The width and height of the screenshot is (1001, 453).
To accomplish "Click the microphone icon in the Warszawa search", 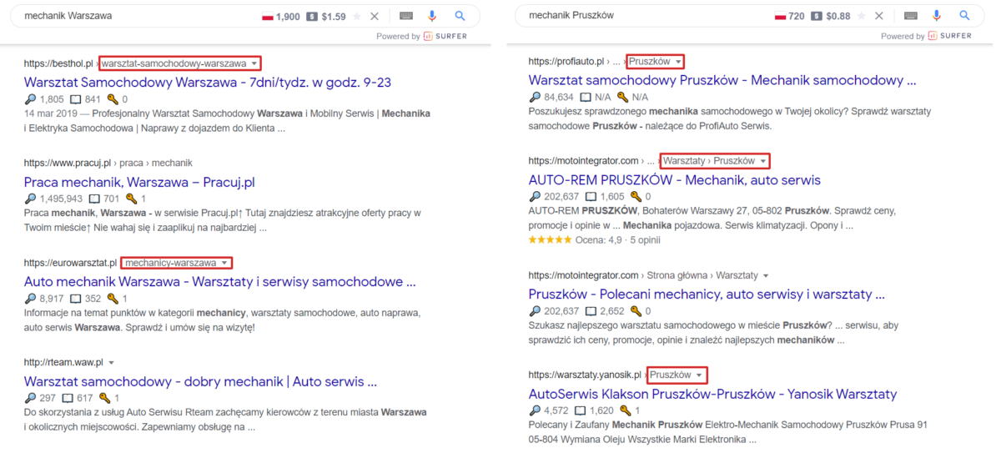I will (x=432, y=16).
